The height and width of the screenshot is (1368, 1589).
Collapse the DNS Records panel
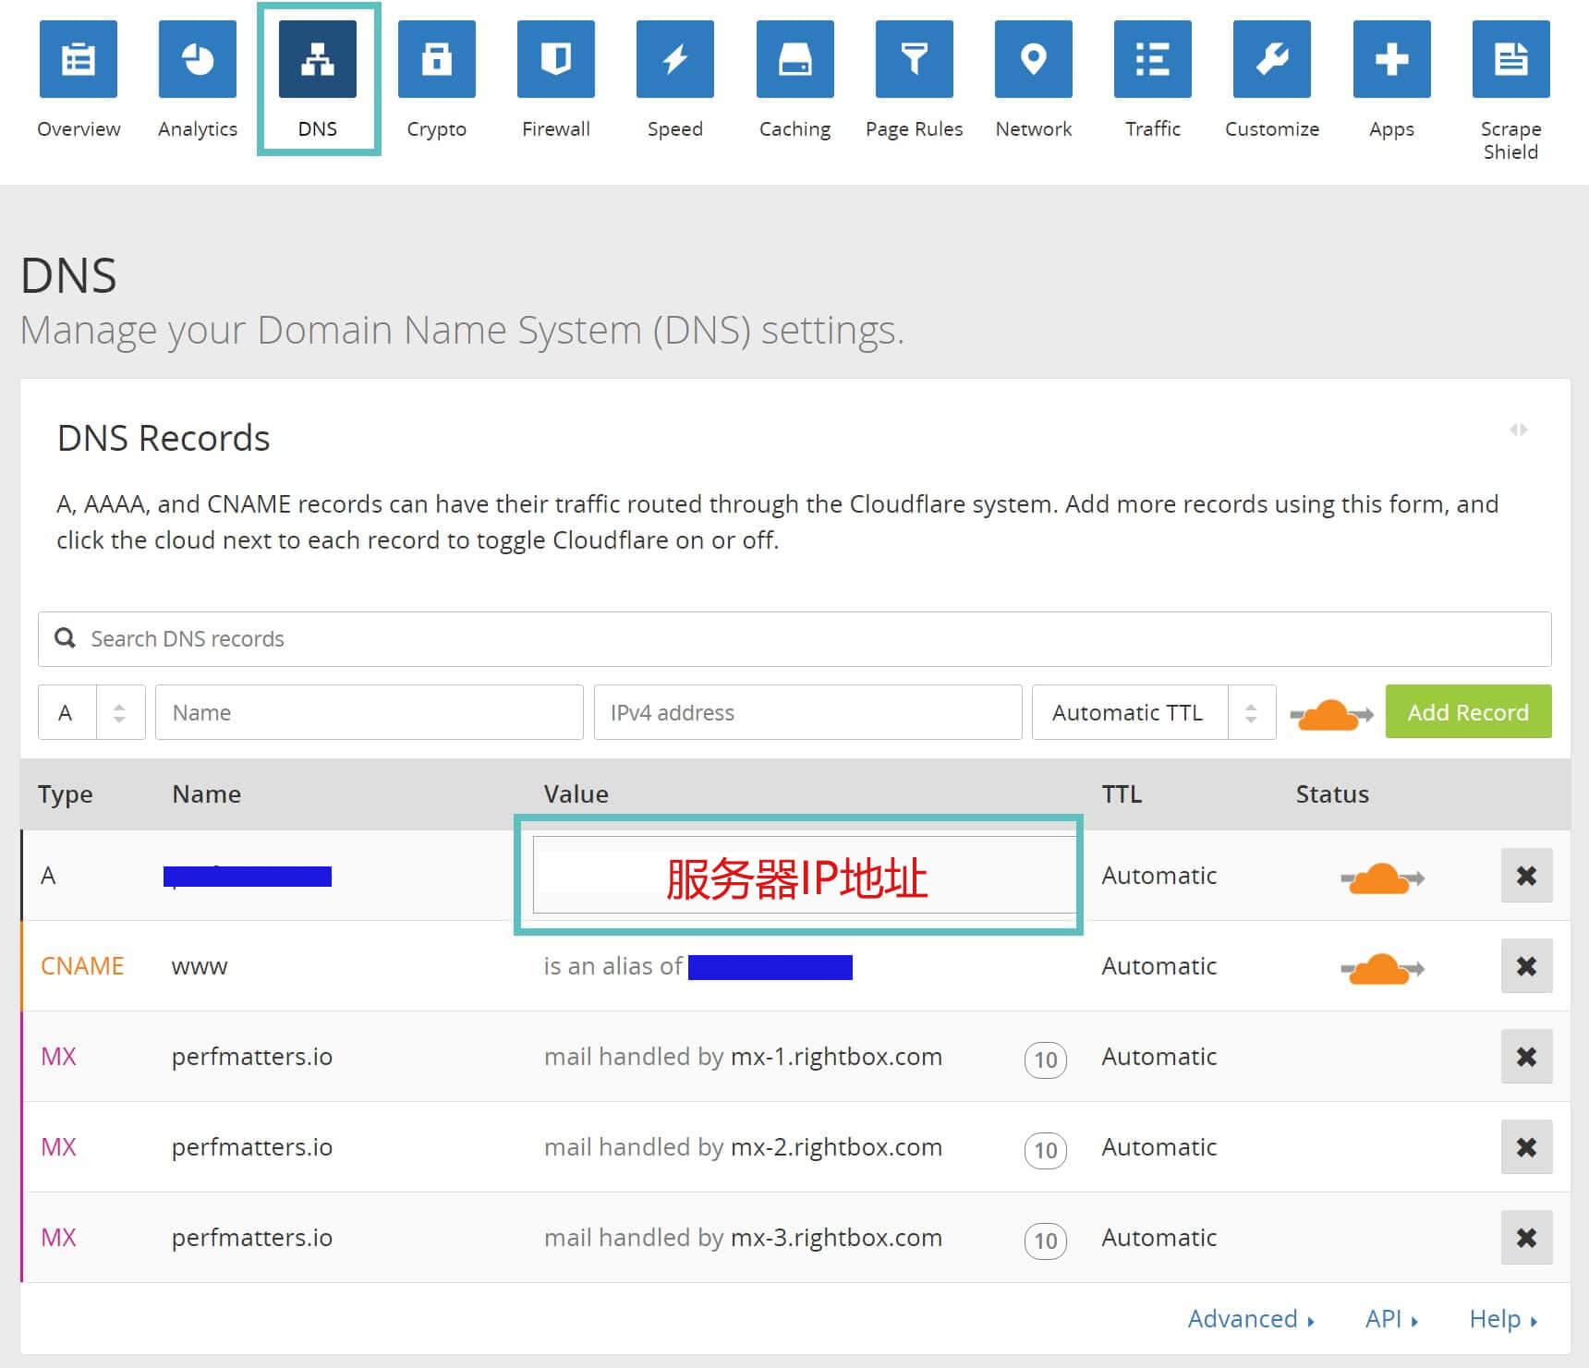[x=1520, y=430]
